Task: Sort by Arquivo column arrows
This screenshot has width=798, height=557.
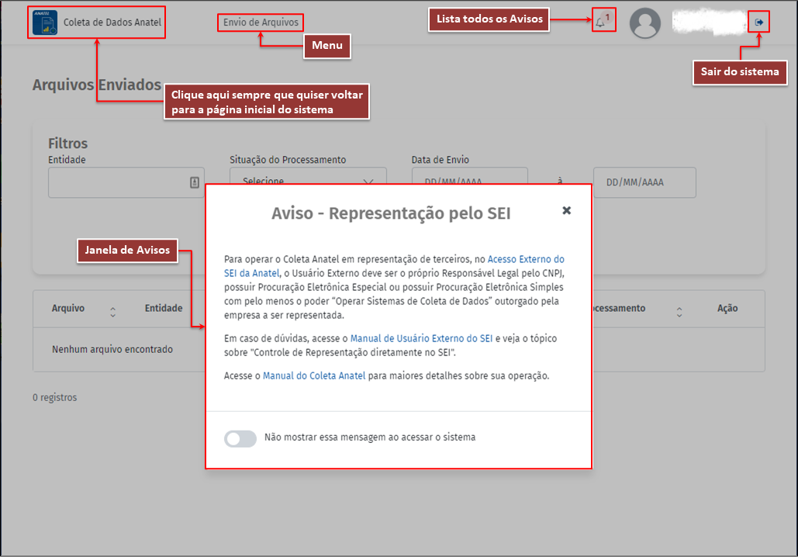Action: pos(113,312)
